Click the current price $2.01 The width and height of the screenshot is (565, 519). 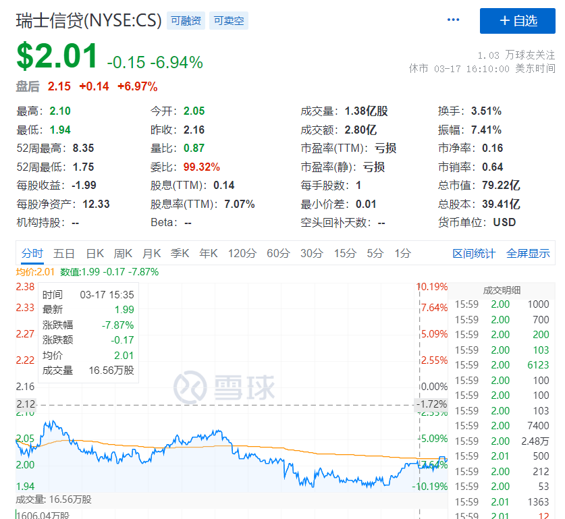57,56
